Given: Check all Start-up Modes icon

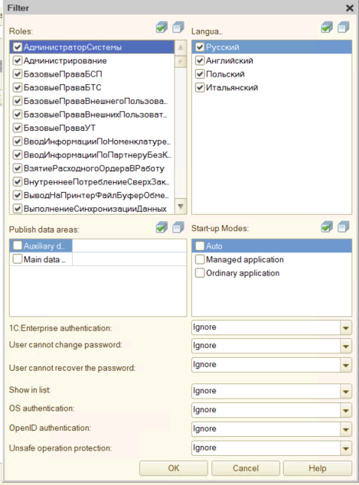Looking at the screenshot, I should 327,227.
